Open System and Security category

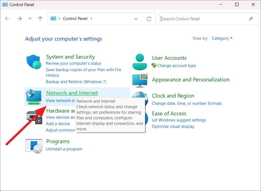70,57
